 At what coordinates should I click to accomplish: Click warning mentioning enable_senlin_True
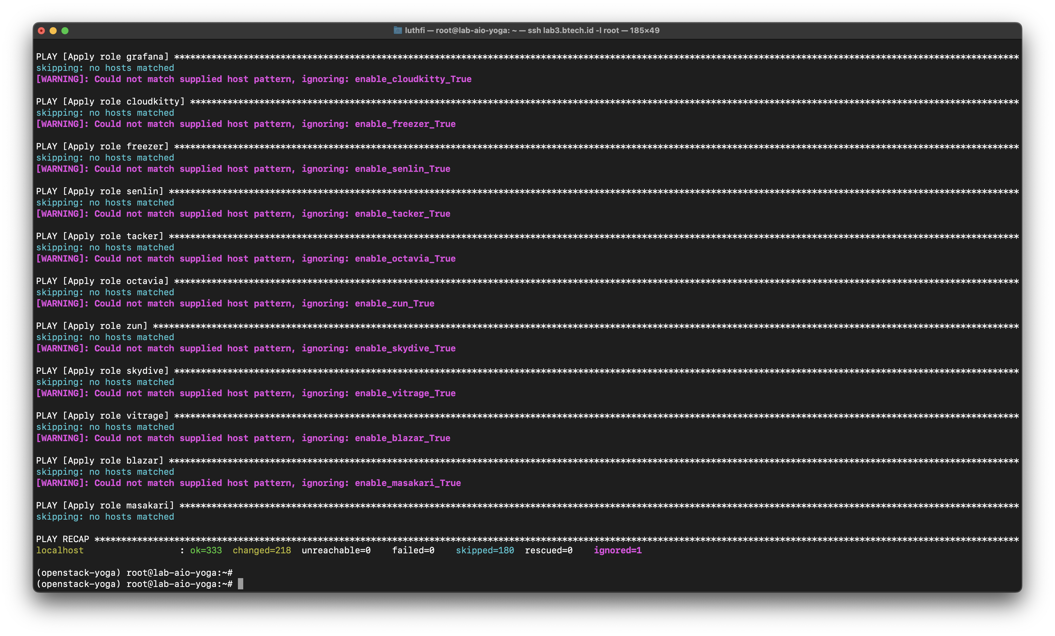(243, 169)
